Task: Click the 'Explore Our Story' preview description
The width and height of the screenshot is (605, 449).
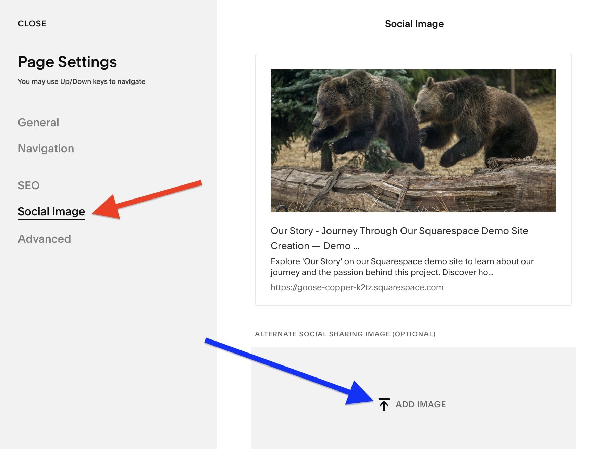Action: 402,267
